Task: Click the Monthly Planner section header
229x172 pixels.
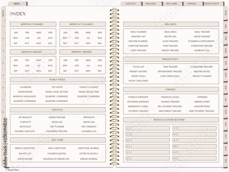Action: (33, 24)
